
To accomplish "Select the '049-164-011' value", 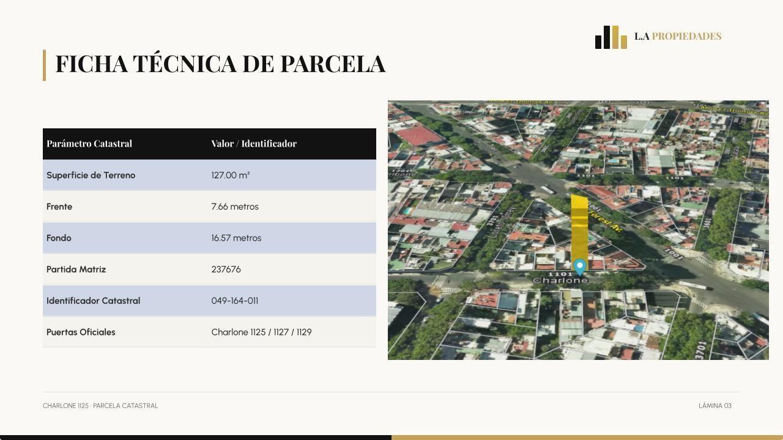I will (235, 301).
